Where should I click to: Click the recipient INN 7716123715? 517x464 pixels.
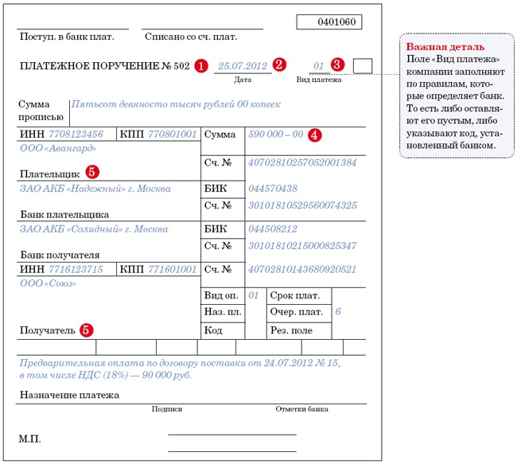tap(76, 270)
